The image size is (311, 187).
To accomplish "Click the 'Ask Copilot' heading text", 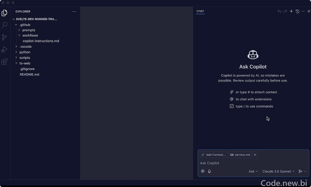I will [x=253, y=67].
